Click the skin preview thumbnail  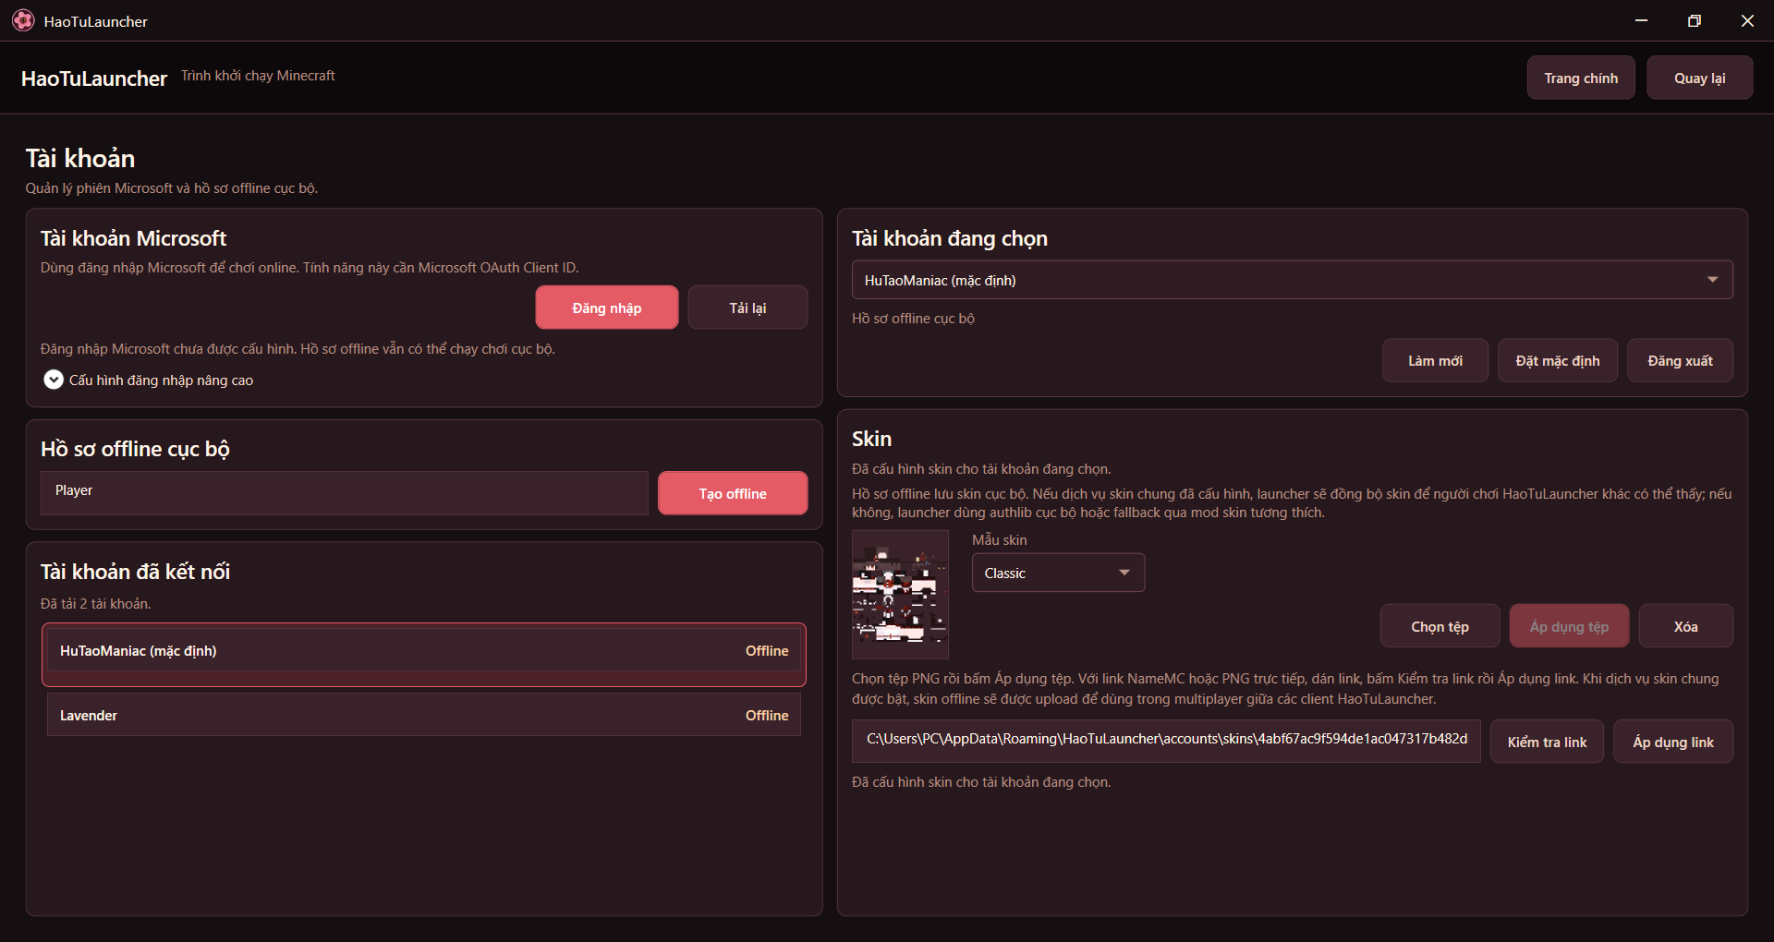click(x=900, y=594)
